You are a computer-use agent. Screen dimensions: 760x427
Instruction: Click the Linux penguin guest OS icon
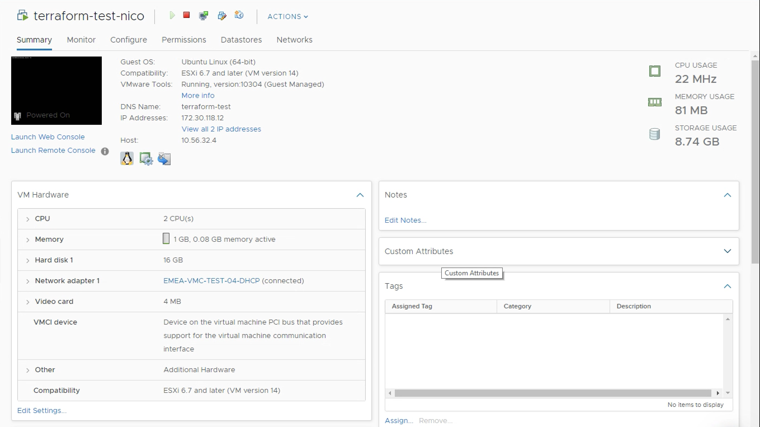pos(127,159)
